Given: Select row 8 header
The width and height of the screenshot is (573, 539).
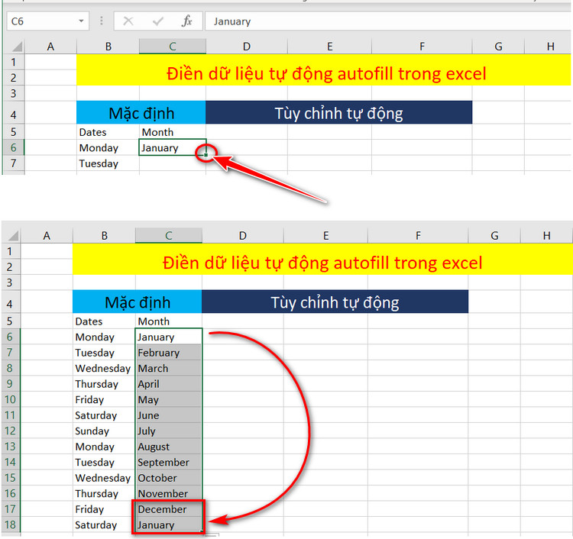Looking at the screenshot, I should pyautogui.click(x=10, y=368).
